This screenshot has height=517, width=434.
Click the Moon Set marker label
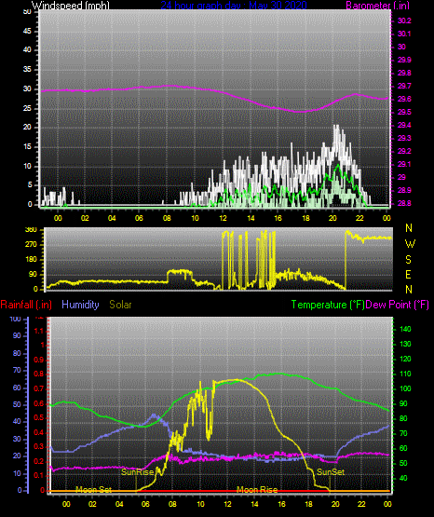(x=94, y=490)
